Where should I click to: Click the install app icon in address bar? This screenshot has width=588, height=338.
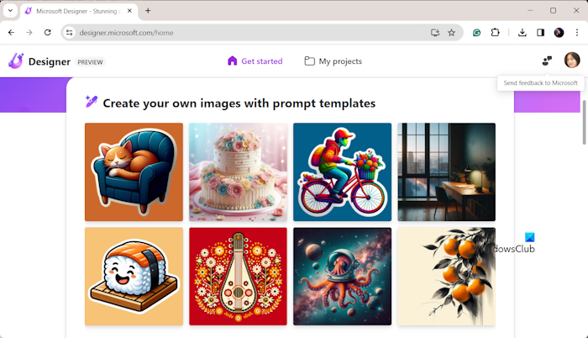(x=435, y=33)
